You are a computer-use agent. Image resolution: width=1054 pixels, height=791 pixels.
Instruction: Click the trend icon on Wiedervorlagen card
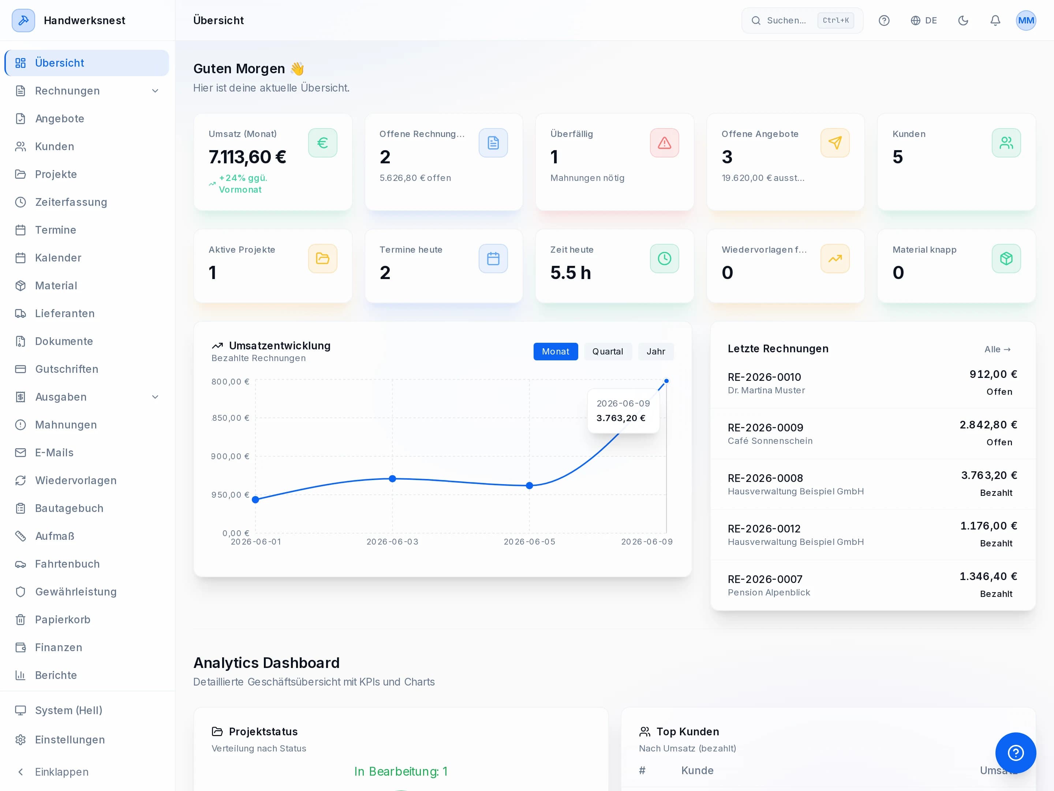pyautogui.click(x=835, y=259)
